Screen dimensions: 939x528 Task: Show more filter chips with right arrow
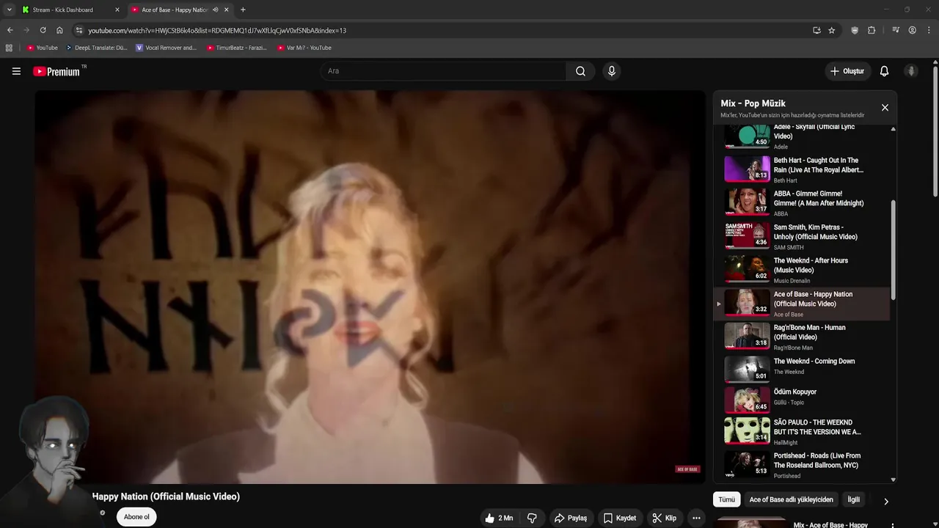click(885, 502)
